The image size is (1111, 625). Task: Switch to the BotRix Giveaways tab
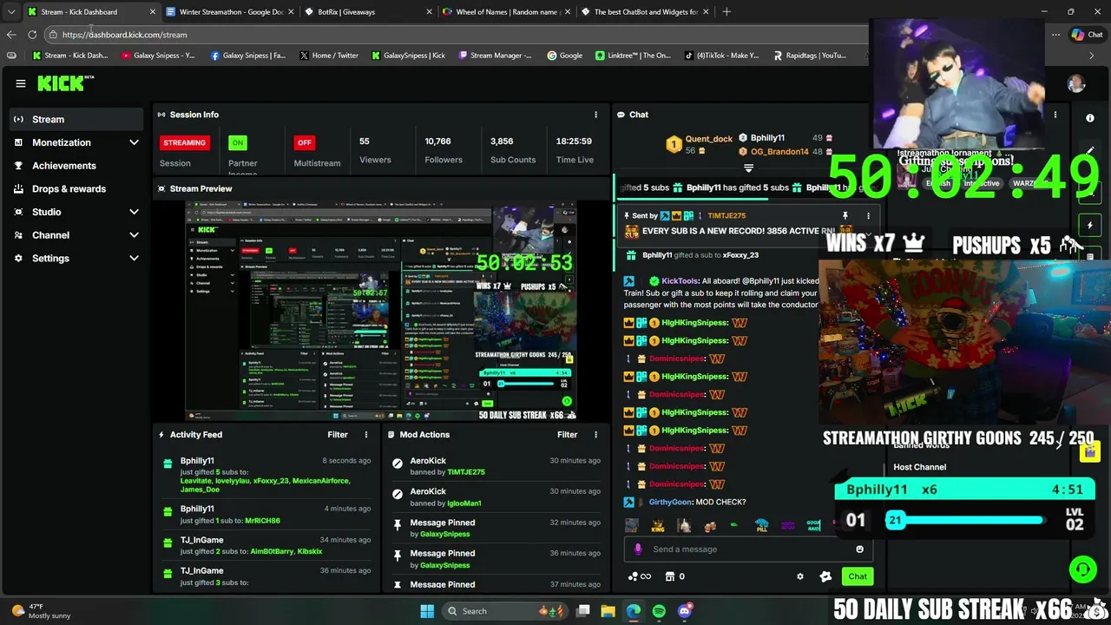[369, 12]
